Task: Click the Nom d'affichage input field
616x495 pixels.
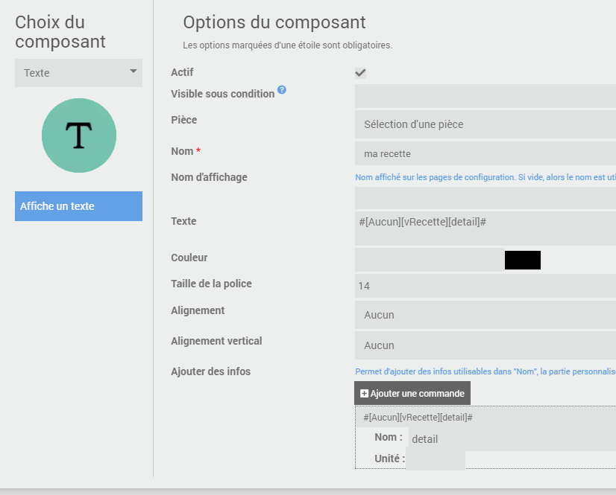Action: pyautogui.click(x=485, y=198)
